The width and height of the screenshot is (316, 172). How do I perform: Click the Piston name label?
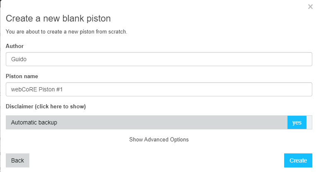click(x=22, y=76)
